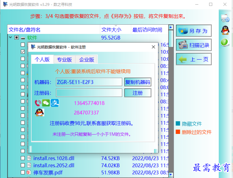Switch to the 个人版 tab
Viewport: 233px width, 178px height.
pyautogui.click(x=42, y=59)
